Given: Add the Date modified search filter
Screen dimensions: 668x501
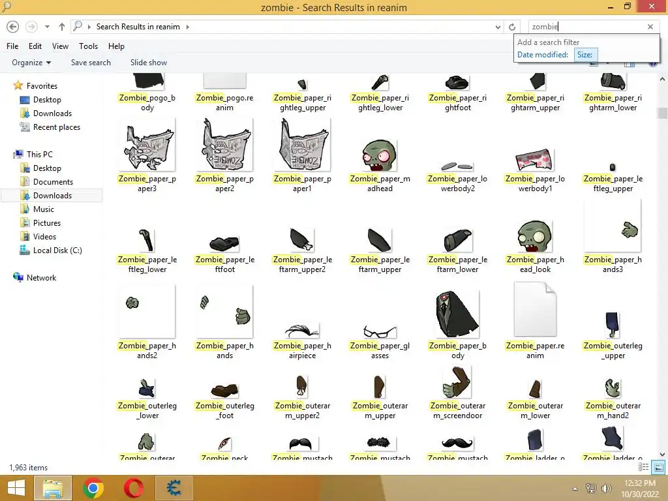Looking at the screenshot, I should tap(542, 55).
